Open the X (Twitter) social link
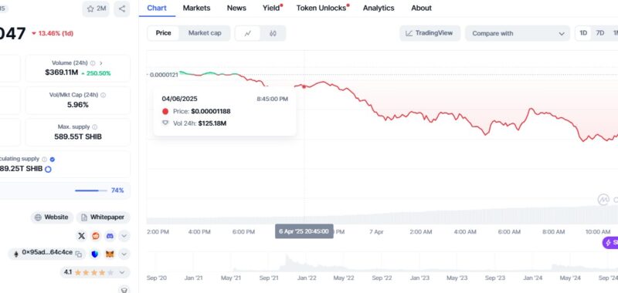 click(82, 236)
